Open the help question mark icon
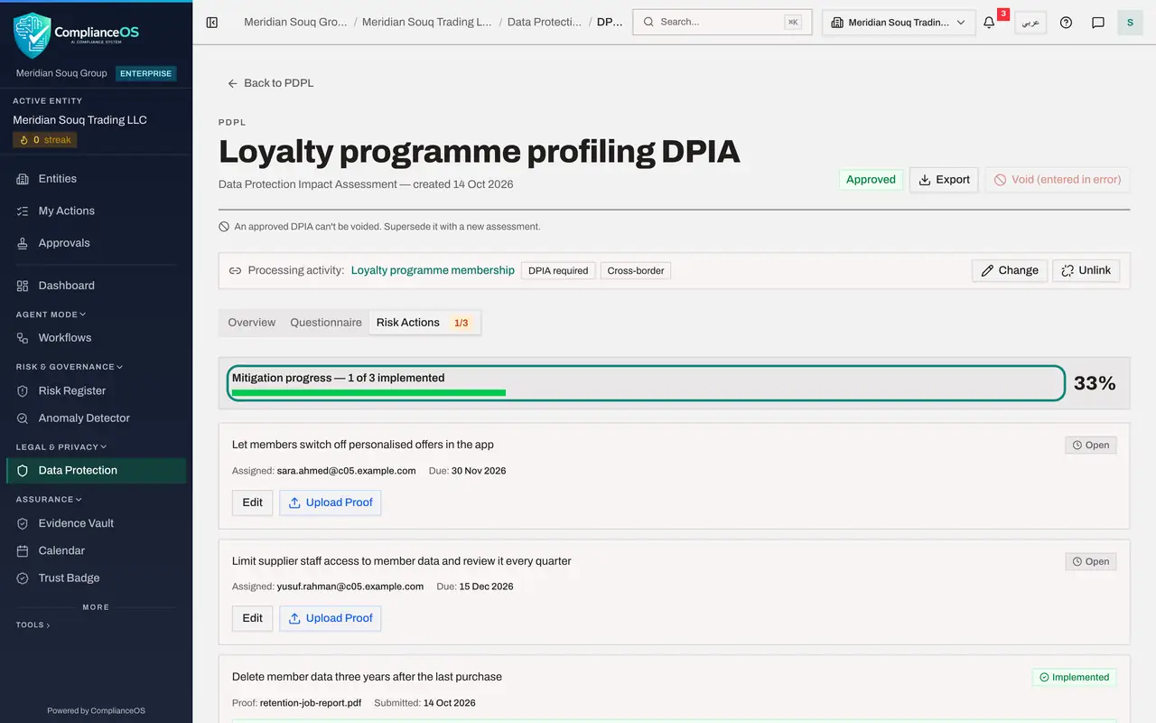The height and width of the screenshot is (723, 1156). pos(1066,23)
